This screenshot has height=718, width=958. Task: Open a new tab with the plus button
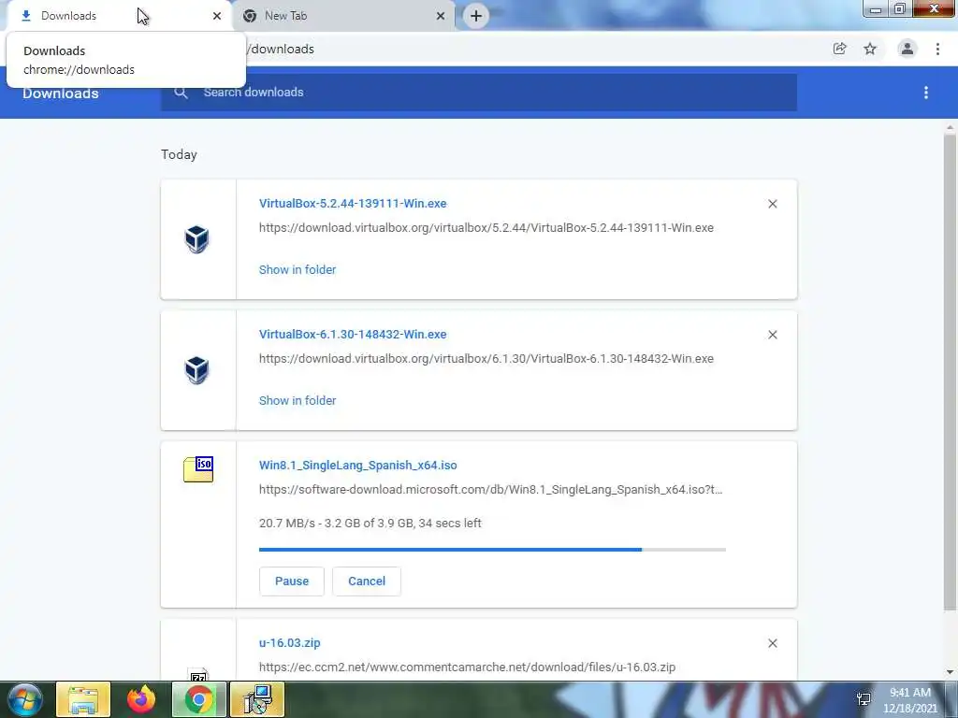coord(476,16)
